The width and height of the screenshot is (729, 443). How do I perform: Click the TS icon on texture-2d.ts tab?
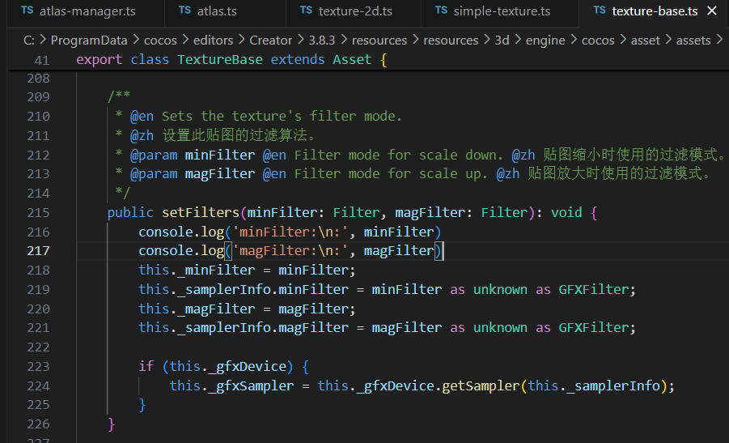click(x=306, y=11)
